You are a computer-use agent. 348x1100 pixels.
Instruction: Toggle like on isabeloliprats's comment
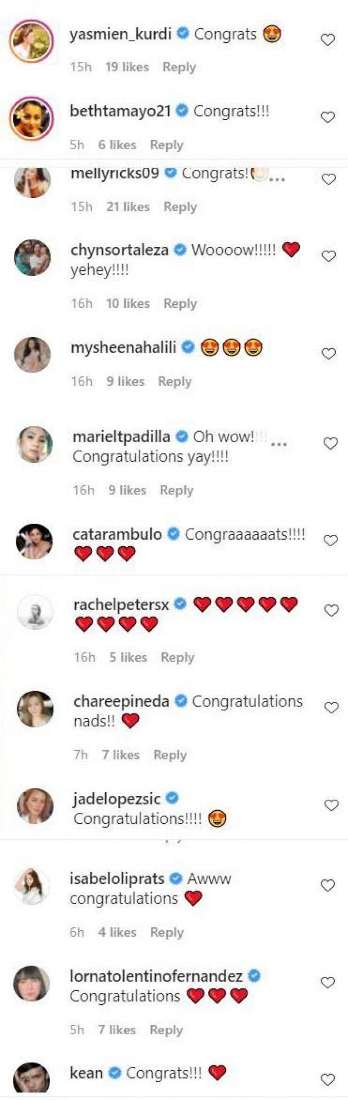tap(328, 885)
